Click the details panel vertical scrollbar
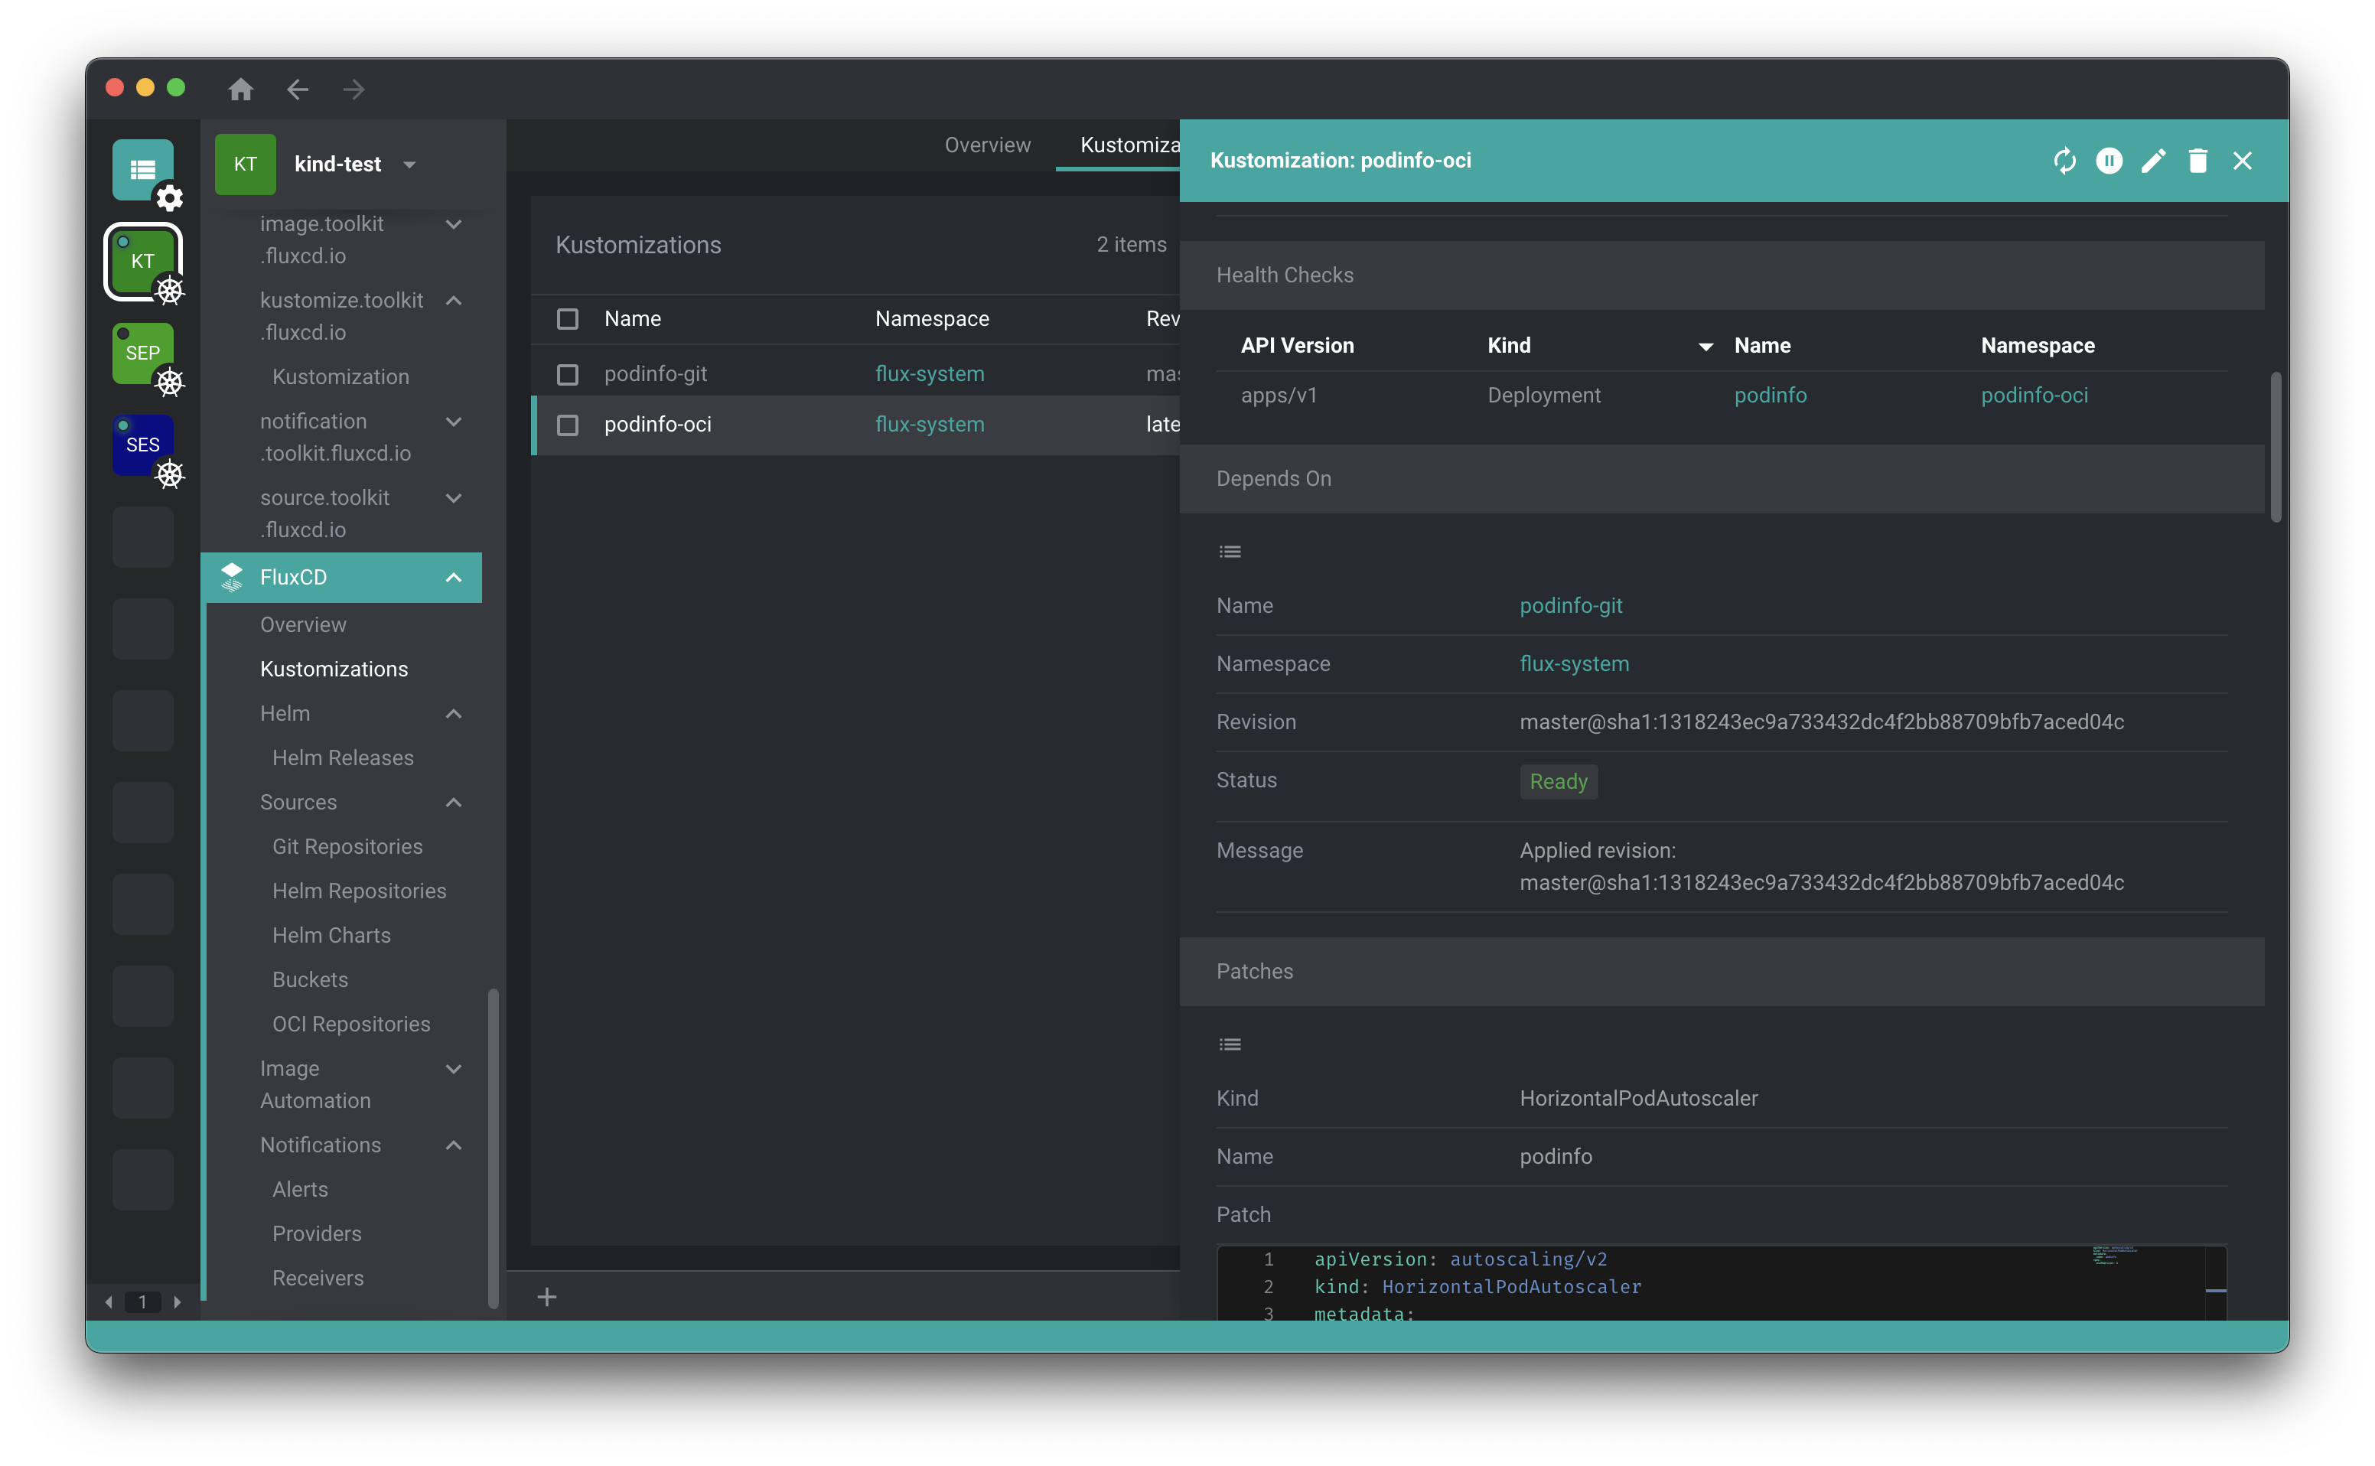The height and width of the screenshot is (1466, 2375). click(2276, 446)
